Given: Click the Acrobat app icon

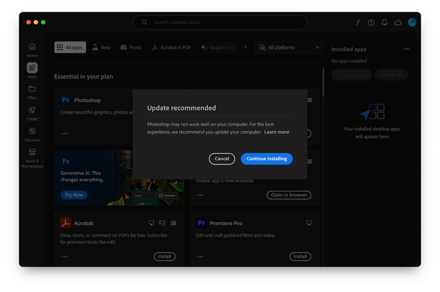Looking at the screenshot, I should point(65,223).
